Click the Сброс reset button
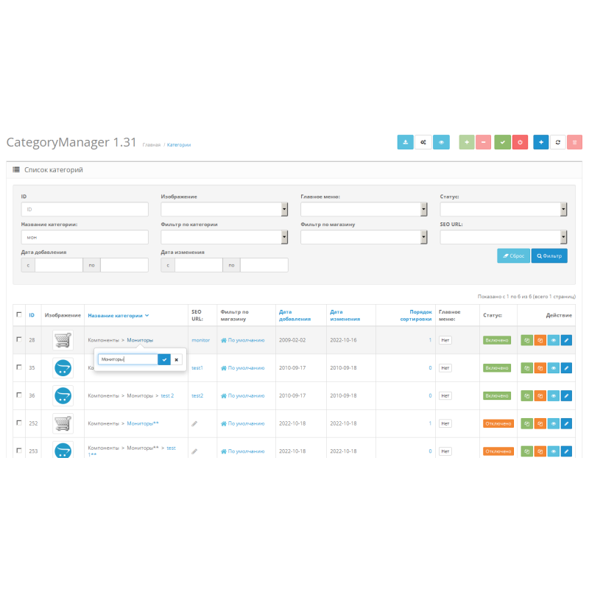The height and width of the screenshot is (589, 589). (x=514, y=255)
